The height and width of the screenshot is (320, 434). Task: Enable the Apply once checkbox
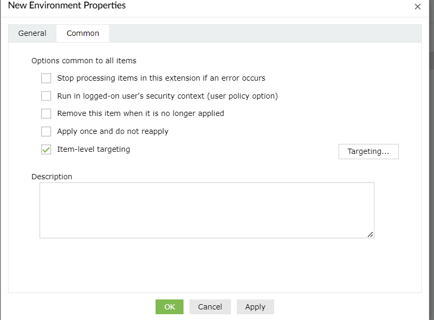(x=46, y=131)
